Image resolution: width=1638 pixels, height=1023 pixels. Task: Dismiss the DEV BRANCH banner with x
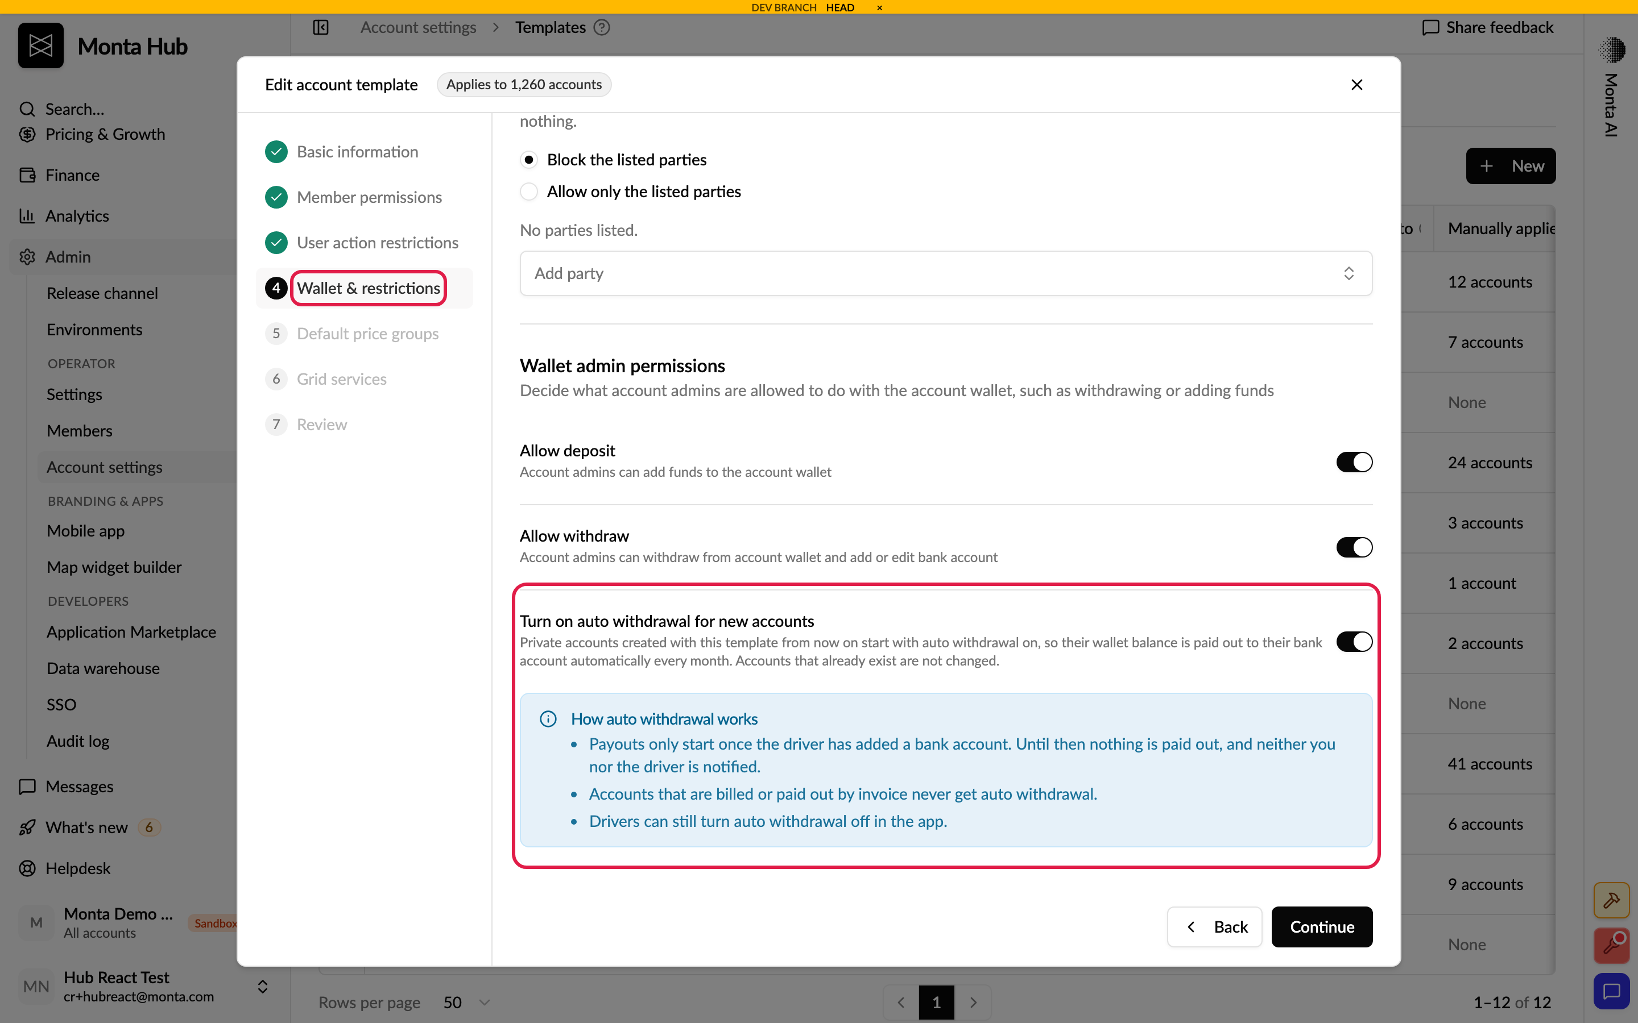tap(879, 7)
